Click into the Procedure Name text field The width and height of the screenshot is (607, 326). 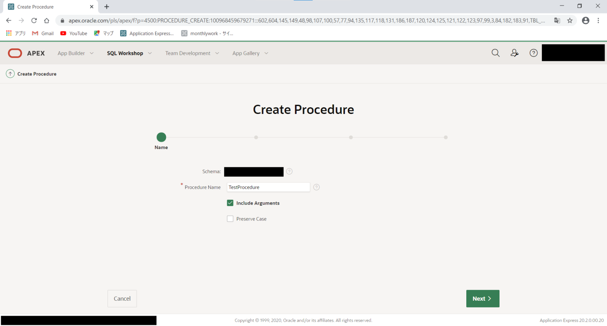(268, 187)
